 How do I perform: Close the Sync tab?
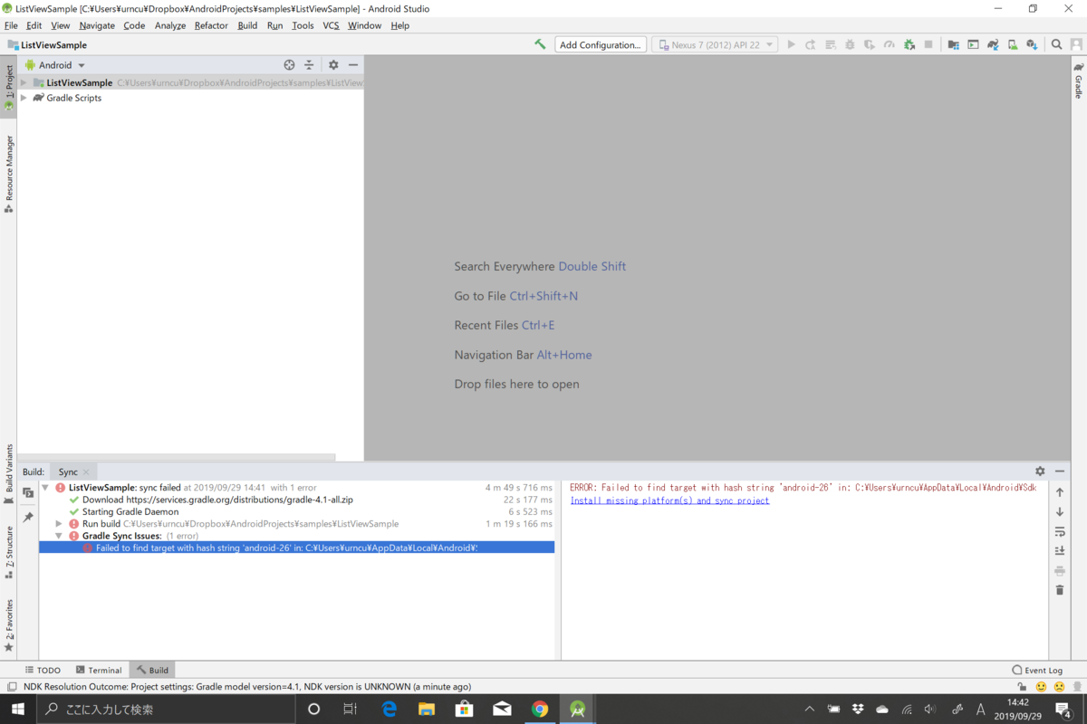(x=87, y=472)
